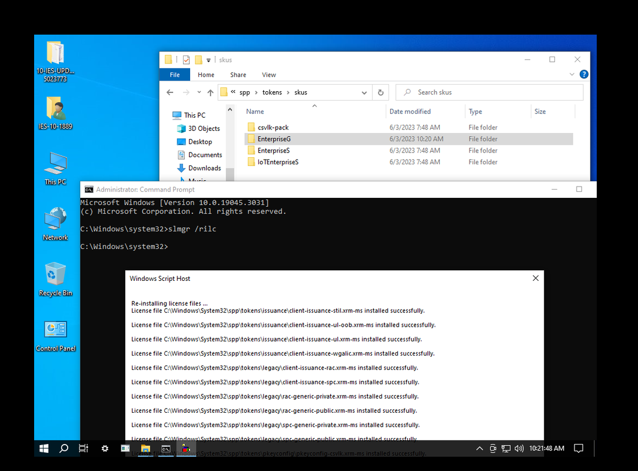Click the skus breadcrumb in address bar
Screen dimensions: 638x471
pyautogui.click(x=301, y=92)
